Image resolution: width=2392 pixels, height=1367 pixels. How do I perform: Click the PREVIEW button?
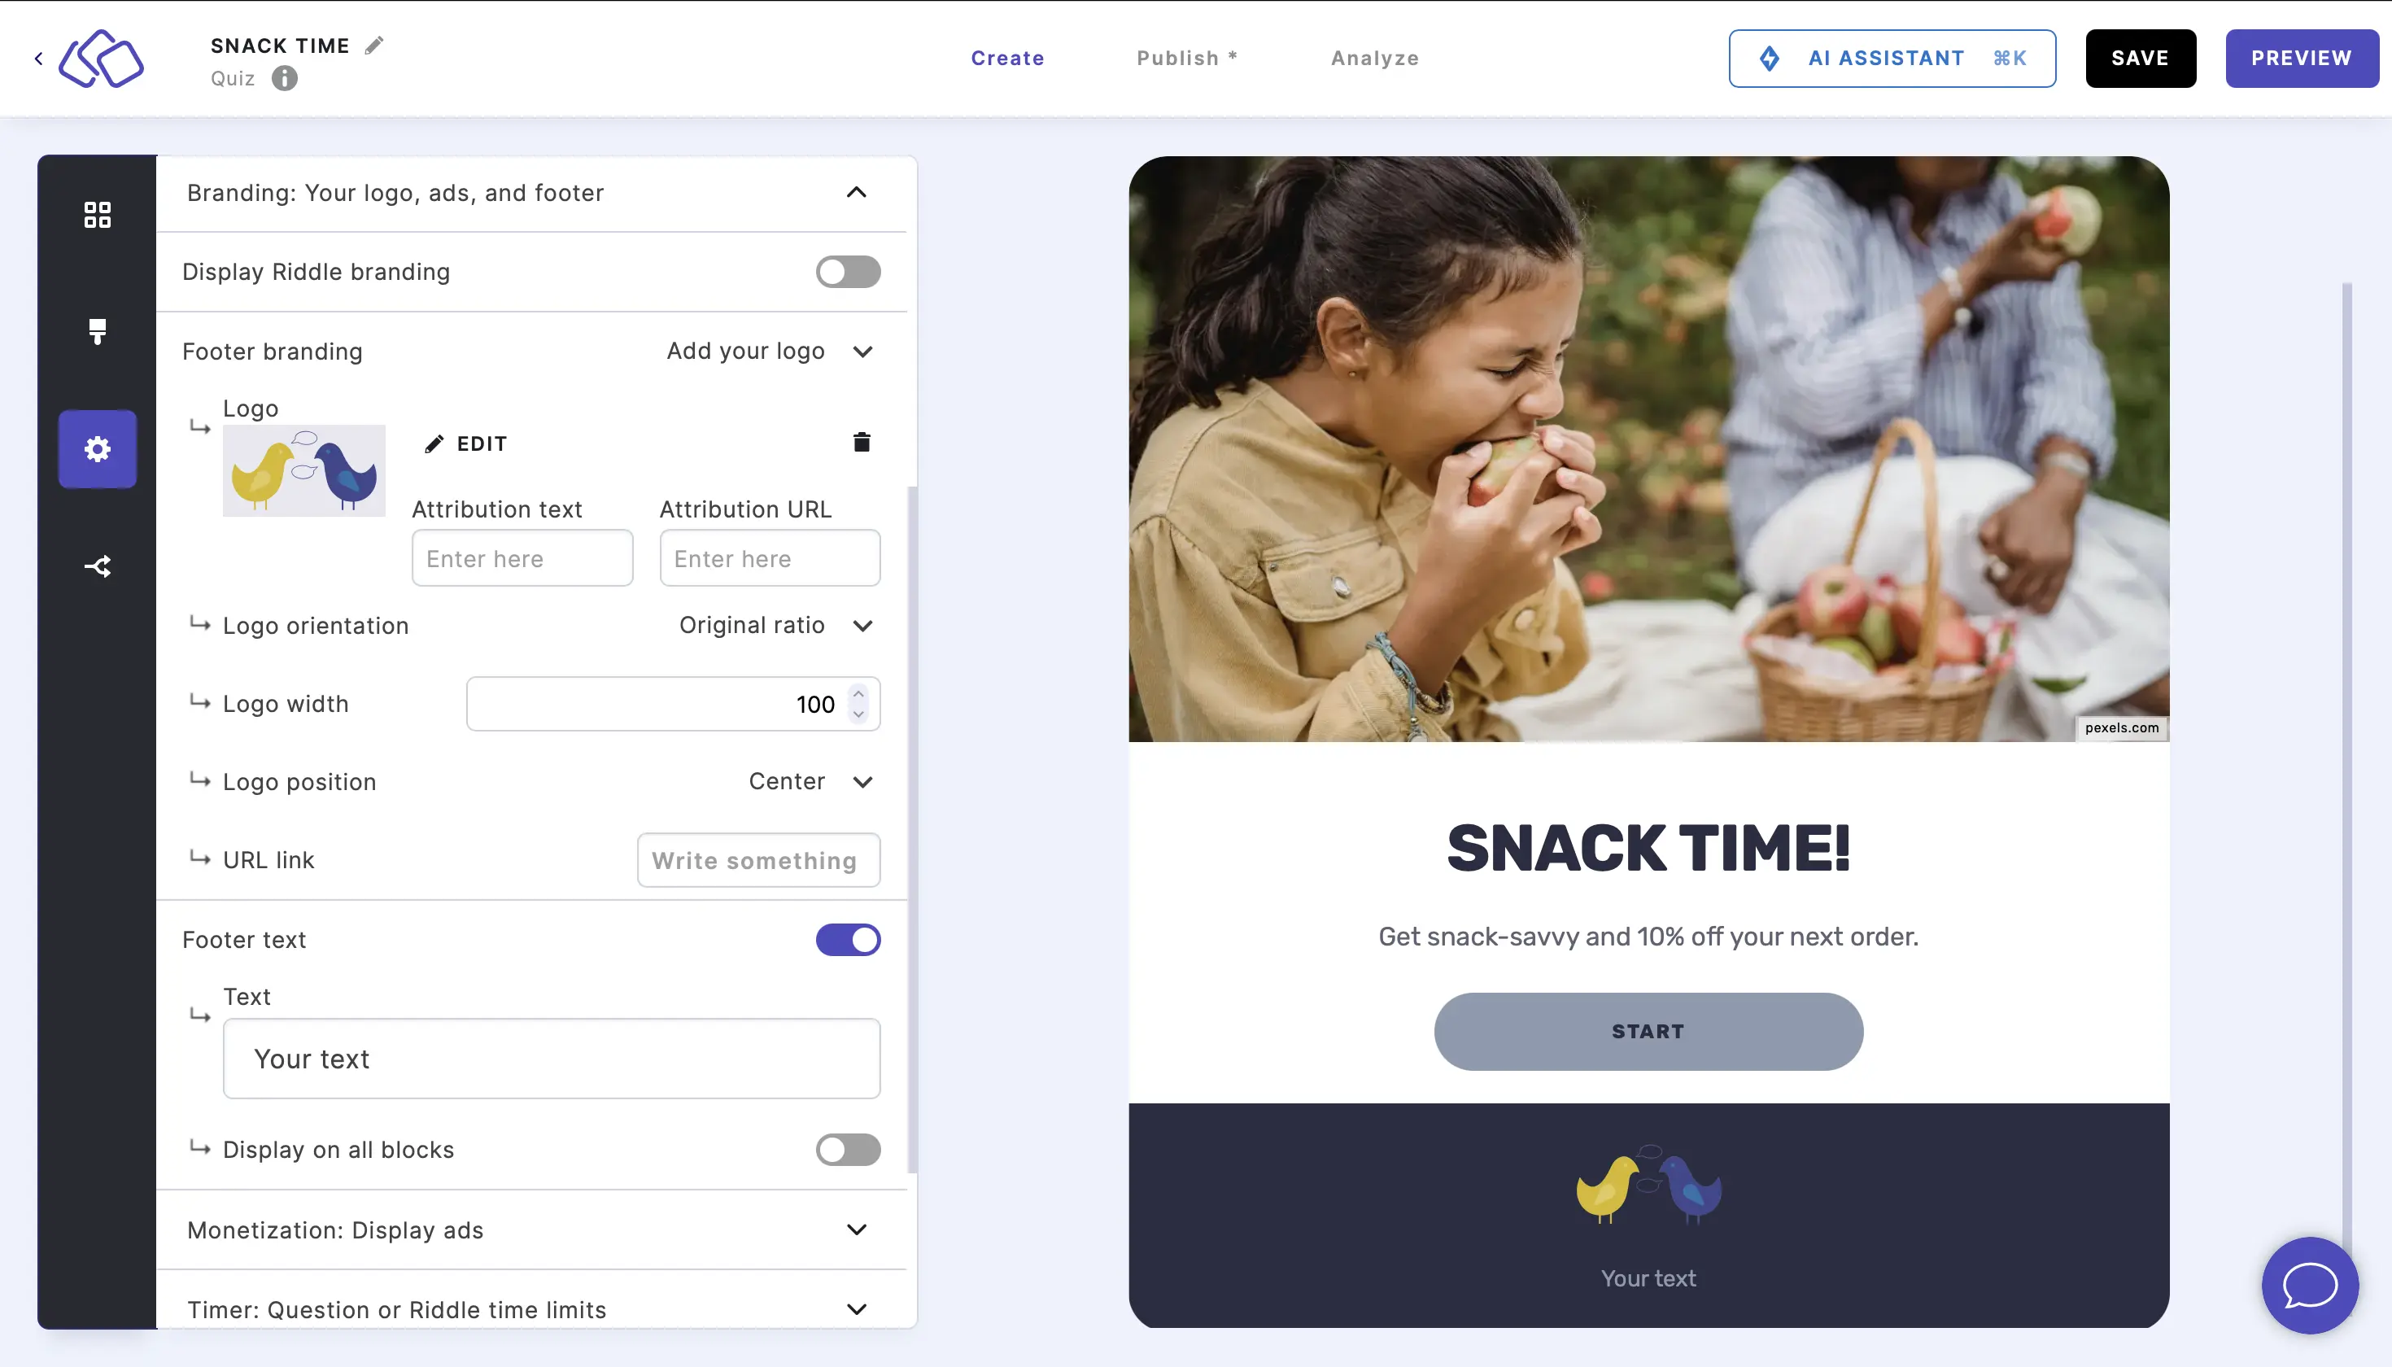(2302, 58)
